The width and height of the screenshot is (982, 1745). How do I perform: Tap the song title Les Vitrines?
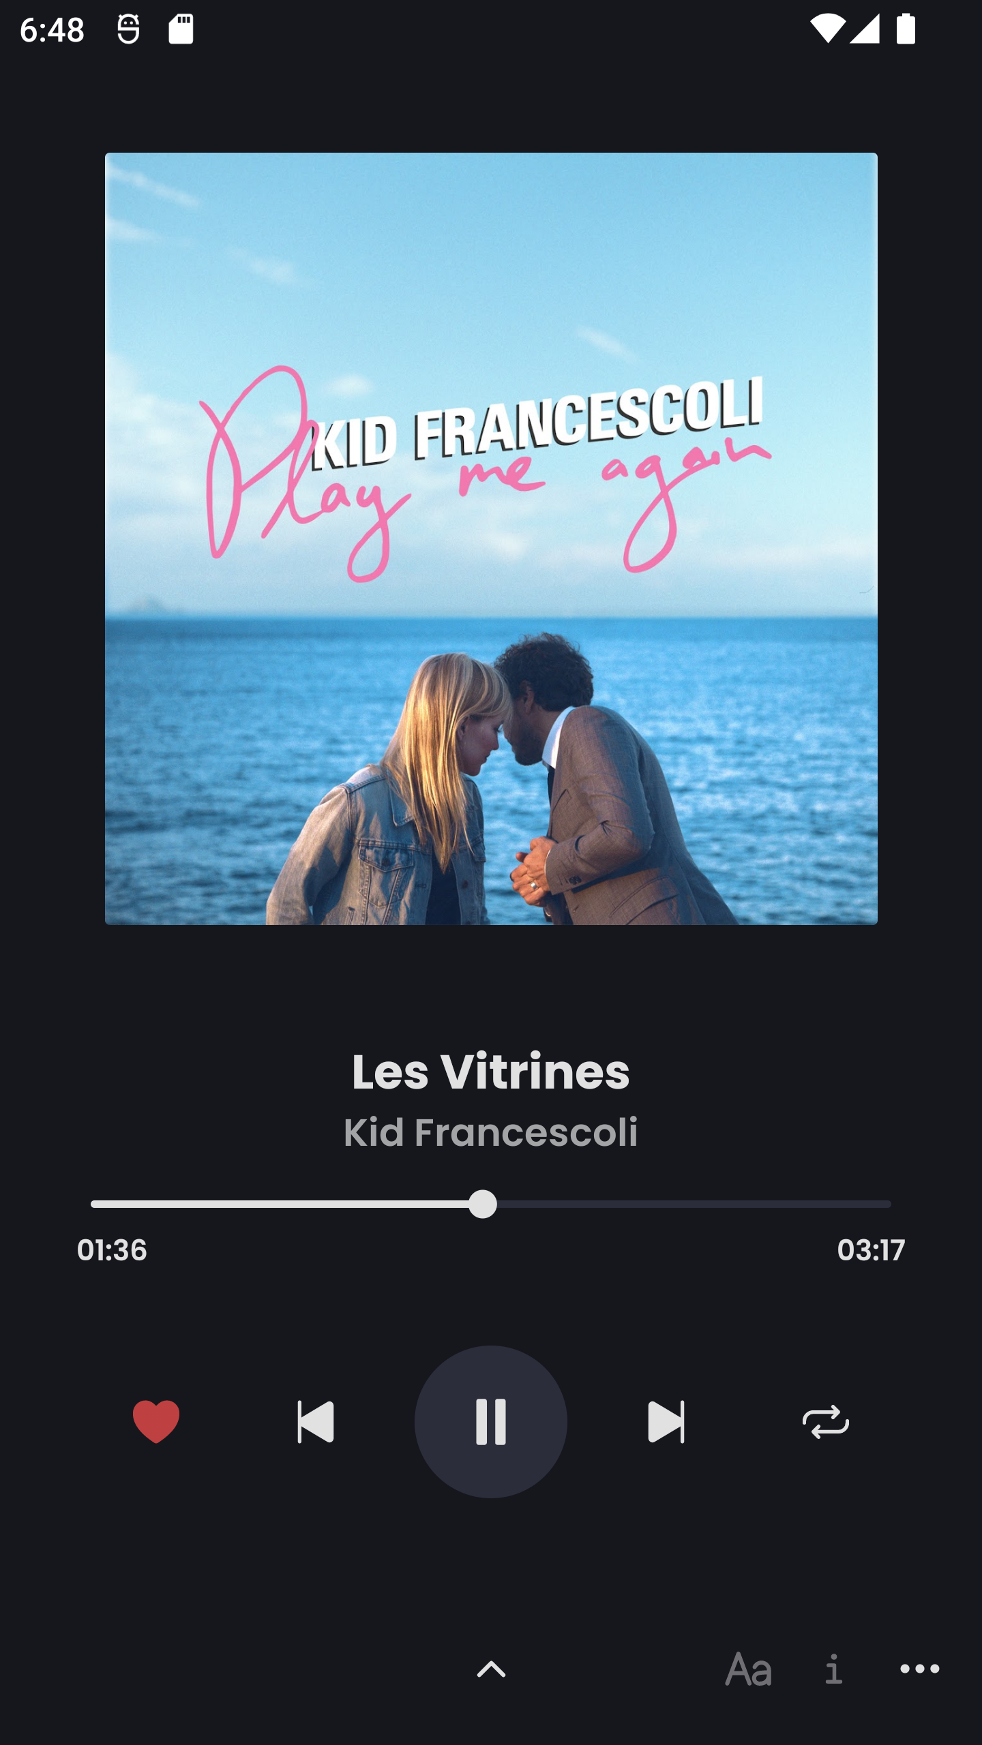point(491,1071)
